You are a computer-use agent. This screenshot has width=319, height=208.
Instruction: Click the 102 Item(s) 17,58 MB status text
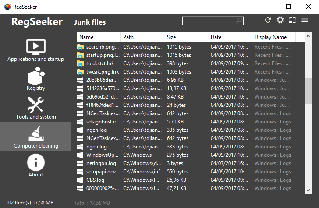29,203
